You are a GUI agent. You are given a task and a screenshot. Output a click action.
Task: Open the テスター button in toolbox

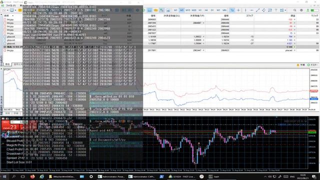(312, 64)
